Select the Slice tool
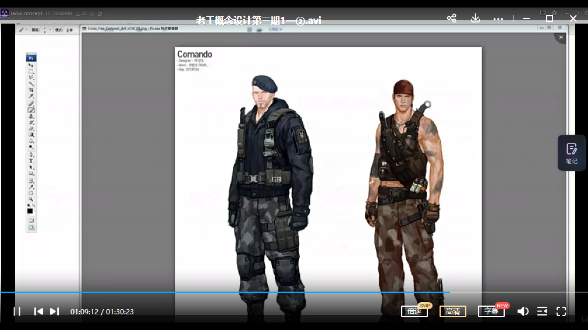This screenshot has width=588, height=330. [31, 96]
